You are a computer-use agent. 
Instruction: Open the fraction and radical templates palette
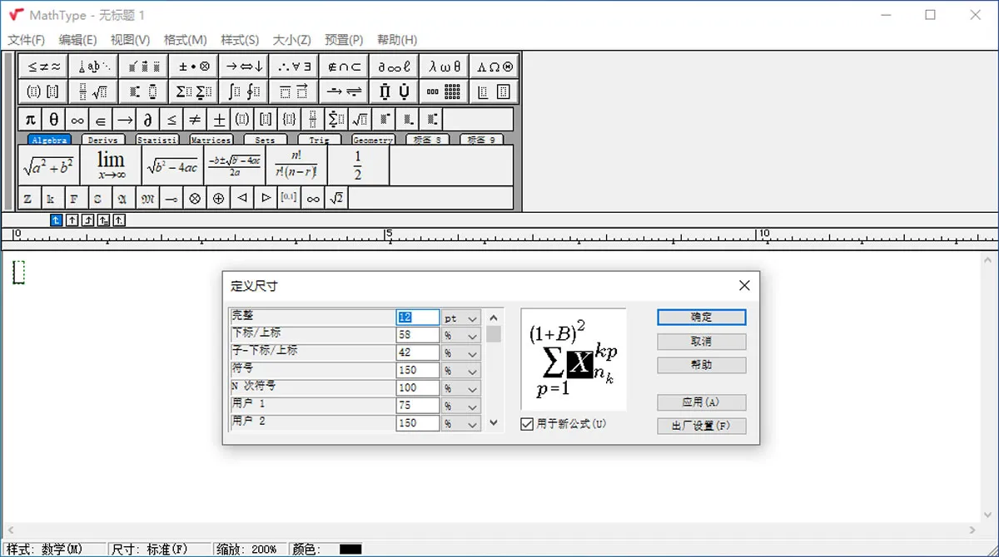click(x=93, y=91)
